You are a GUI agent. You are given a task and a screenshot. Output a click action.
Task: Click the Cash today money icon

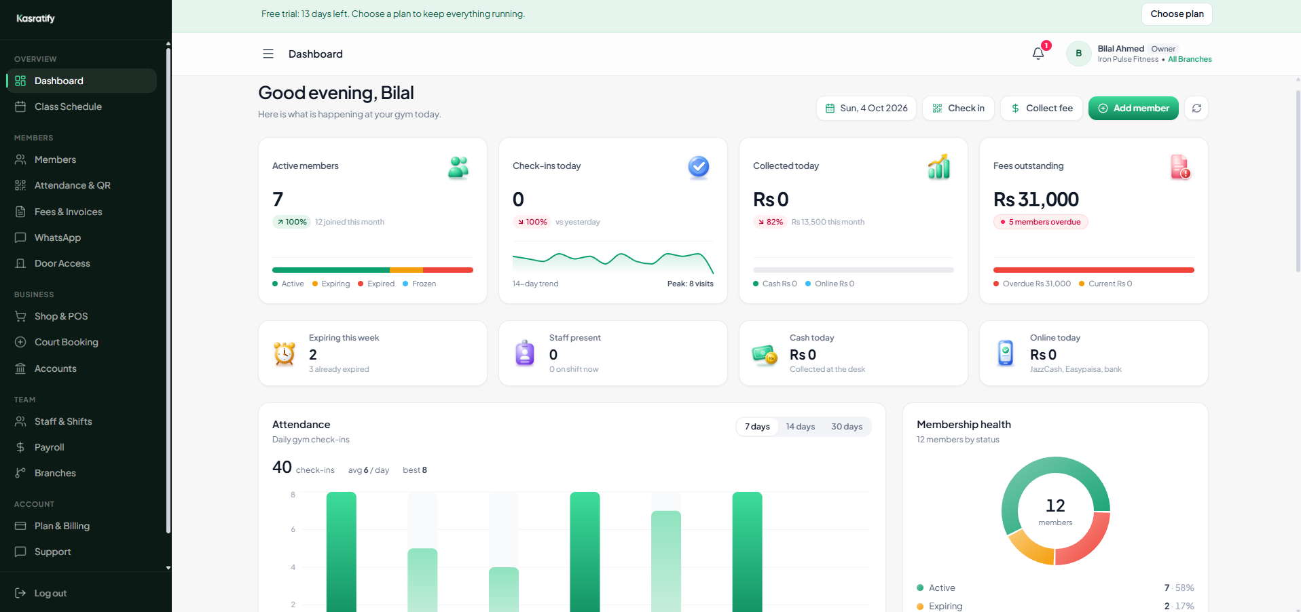[765, 354]
